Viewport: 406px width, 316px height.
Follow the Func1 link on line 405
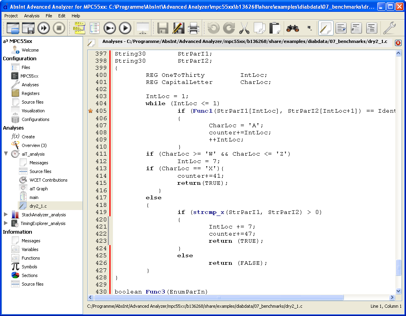(x=203, y=111)
